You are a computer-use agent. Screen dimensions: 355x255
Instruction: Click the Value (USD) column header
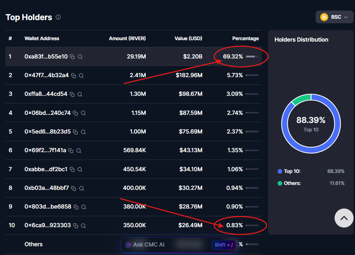coord(188,38)
